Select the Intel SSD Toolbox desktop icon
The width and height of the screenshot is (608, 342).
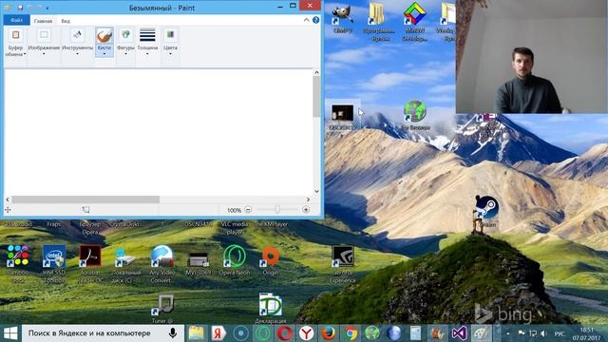point(54,264)
